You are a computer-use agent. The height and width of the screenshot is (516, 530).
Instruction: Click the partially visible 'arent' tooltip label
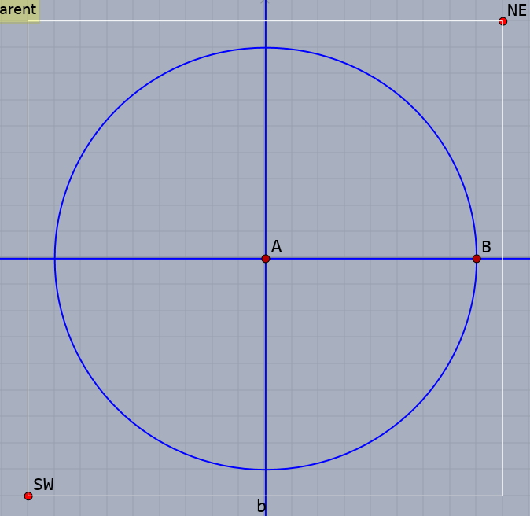coord(18,9)
